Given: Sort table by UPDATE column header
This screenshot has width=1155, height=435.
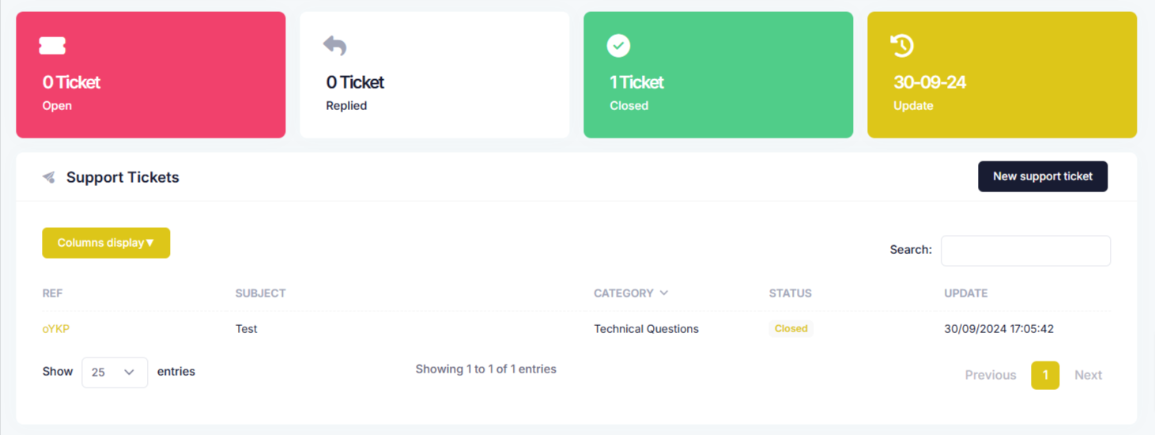Looking at the screenshot, I should 966,293.
